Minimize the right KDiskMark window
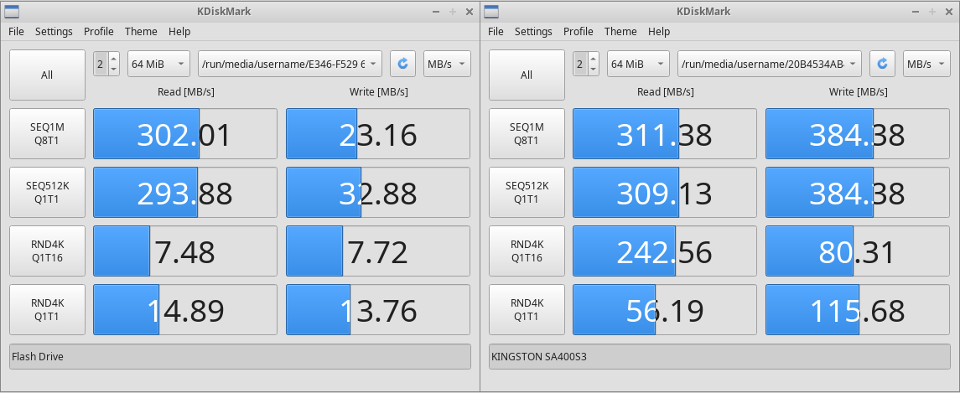The image size is (960, 393). click(916, 12)
